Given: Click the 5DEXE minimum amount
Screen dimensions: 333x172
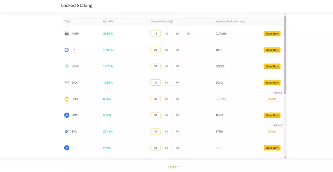Looking at the screenshot, I should (220, 66).
